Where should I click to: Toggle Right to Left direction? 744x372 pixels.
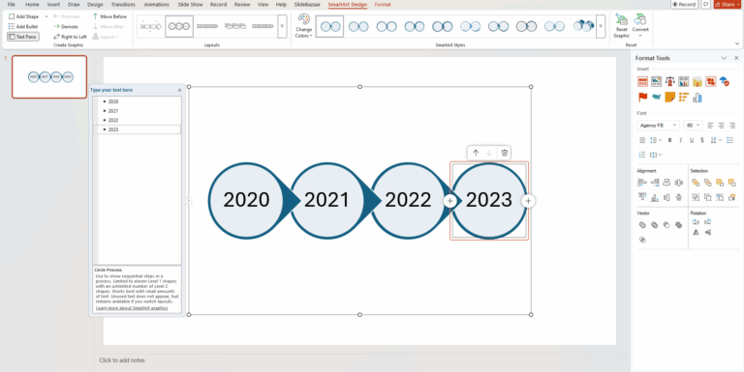pos(70,37)
